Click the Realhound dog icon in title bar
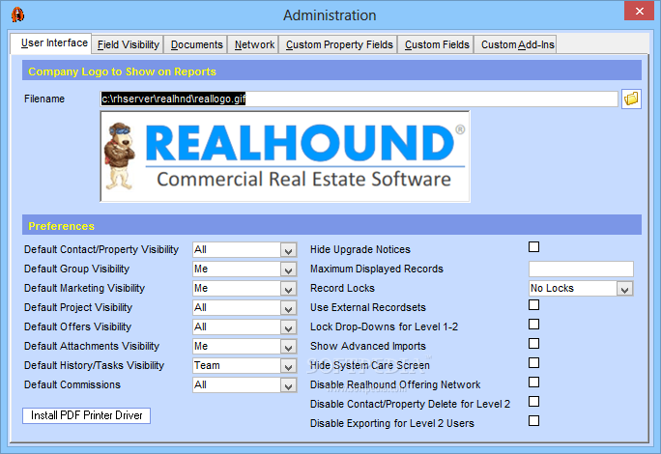This screenshot has height=454, width=661. tap(17, 14)
